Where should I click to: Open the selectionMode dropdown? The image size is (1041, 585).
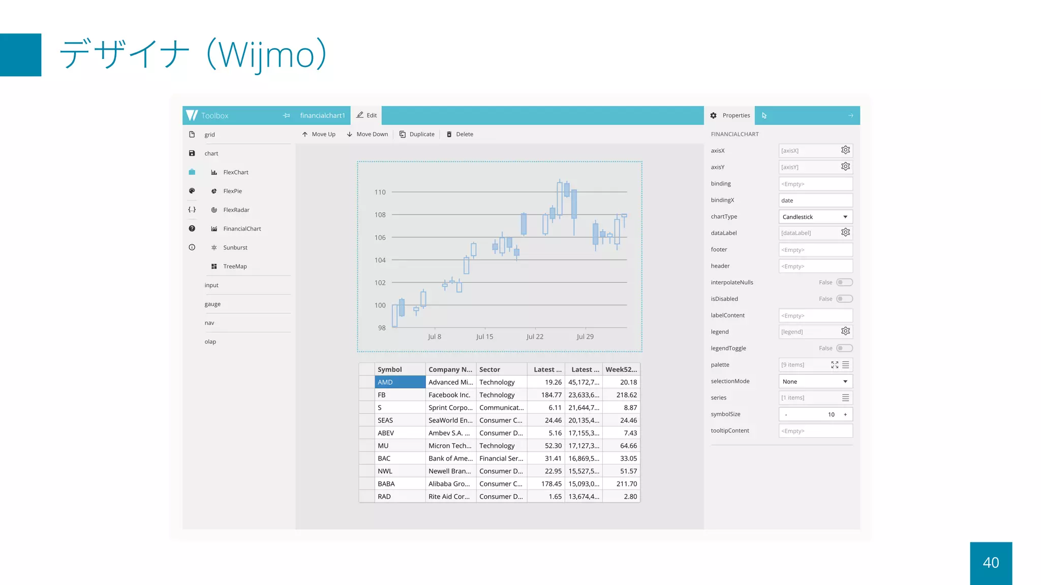815,381
